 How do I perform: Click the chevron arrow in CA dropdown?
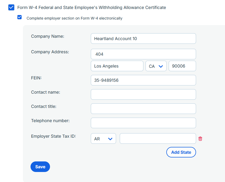[x=161, y=66]
